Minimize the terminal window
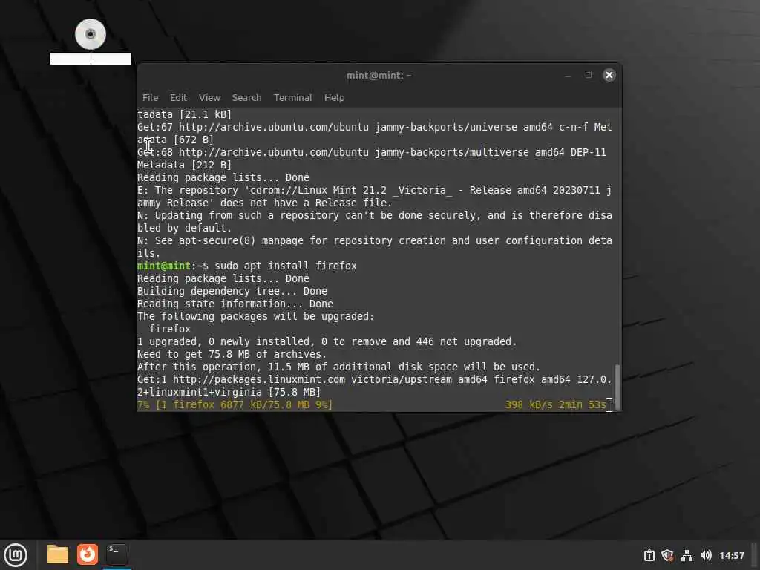Screen dimensions: 760x570 [568, 75]
